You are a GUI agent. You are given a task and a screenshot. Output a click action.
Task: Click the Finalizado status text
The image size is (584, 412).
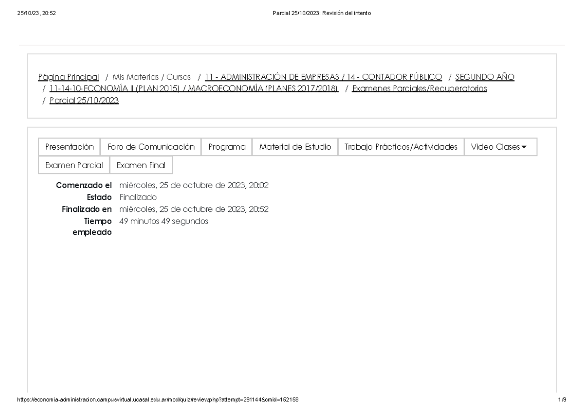click(138, 197)
